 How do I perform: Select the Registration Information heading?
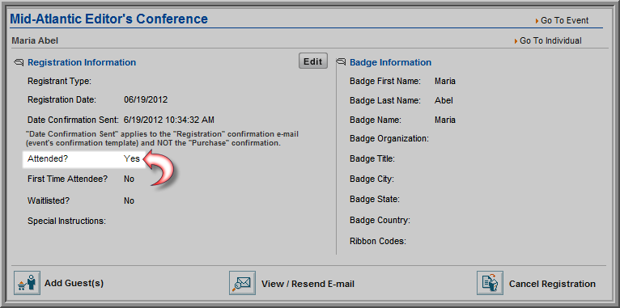tap(82, 62)
